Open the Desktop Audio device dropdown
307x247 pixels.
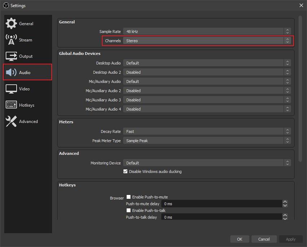click(207, 63)
